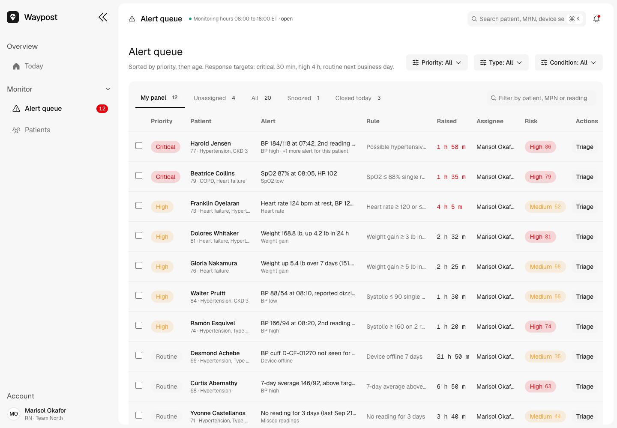This screenshot has width=617, height=428.
Task: Click the 21 h 50 m raised time
Action: (x=453, y=357)
